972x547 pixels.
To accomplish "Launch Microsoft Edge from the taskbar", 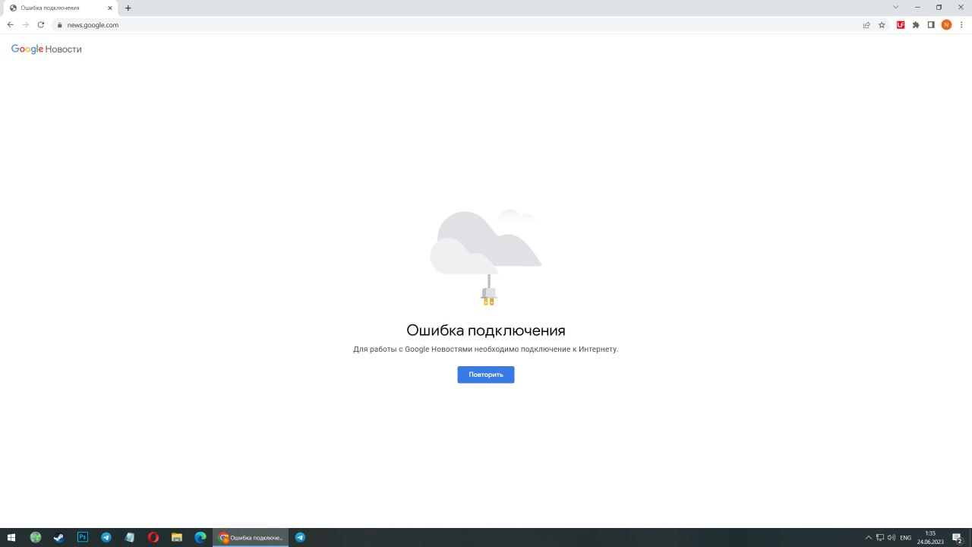I will 200,538.
